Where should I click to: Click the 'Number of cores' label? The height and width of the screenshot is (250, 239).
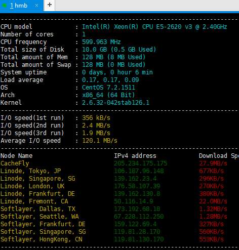pos(27,34)
